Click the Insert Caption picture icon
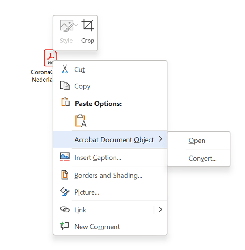245x250 pixels. point(65,157)
